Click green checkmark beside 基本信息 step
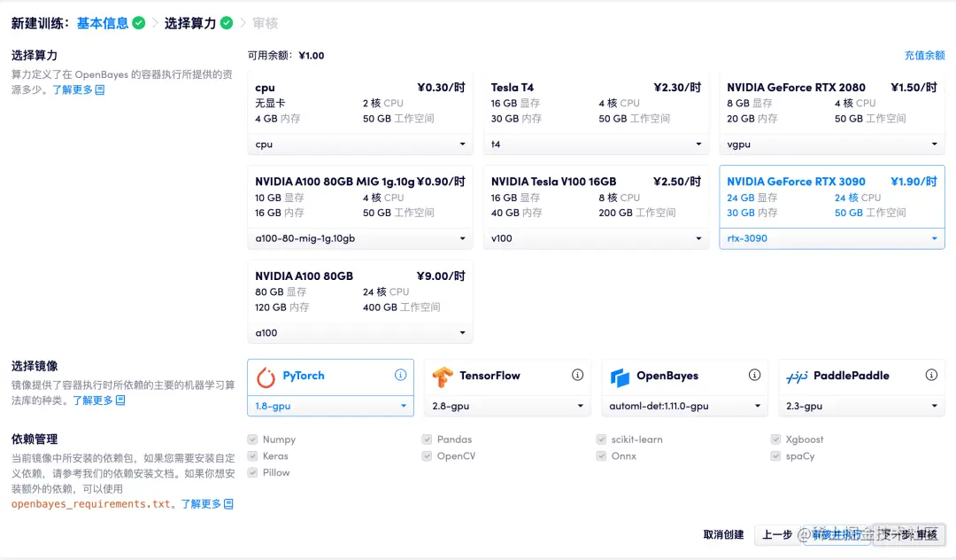The image size is (956, 560). click(x=139, y=23)
